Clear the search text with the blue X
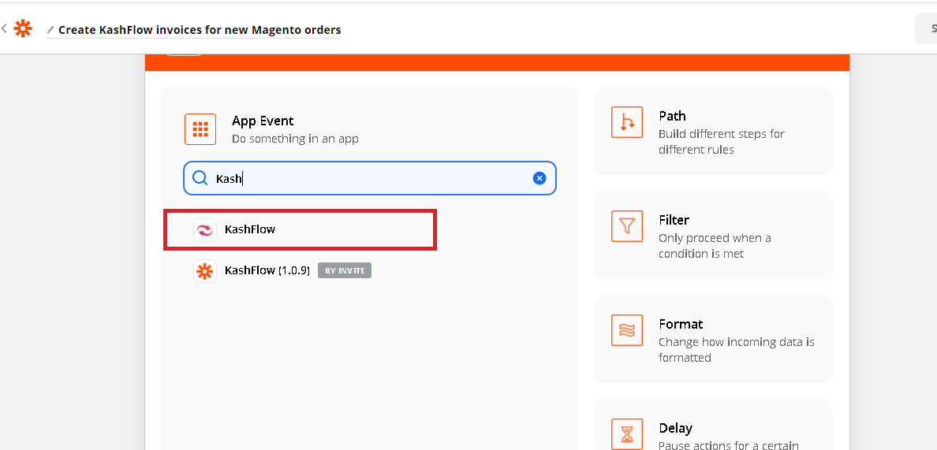Image resolution: width=937 pixels, height=450 pixels. click(x=539, y=178)
